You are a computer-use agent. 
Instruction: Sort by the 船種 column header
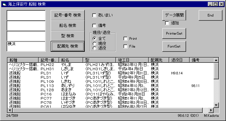coord(23,60)
